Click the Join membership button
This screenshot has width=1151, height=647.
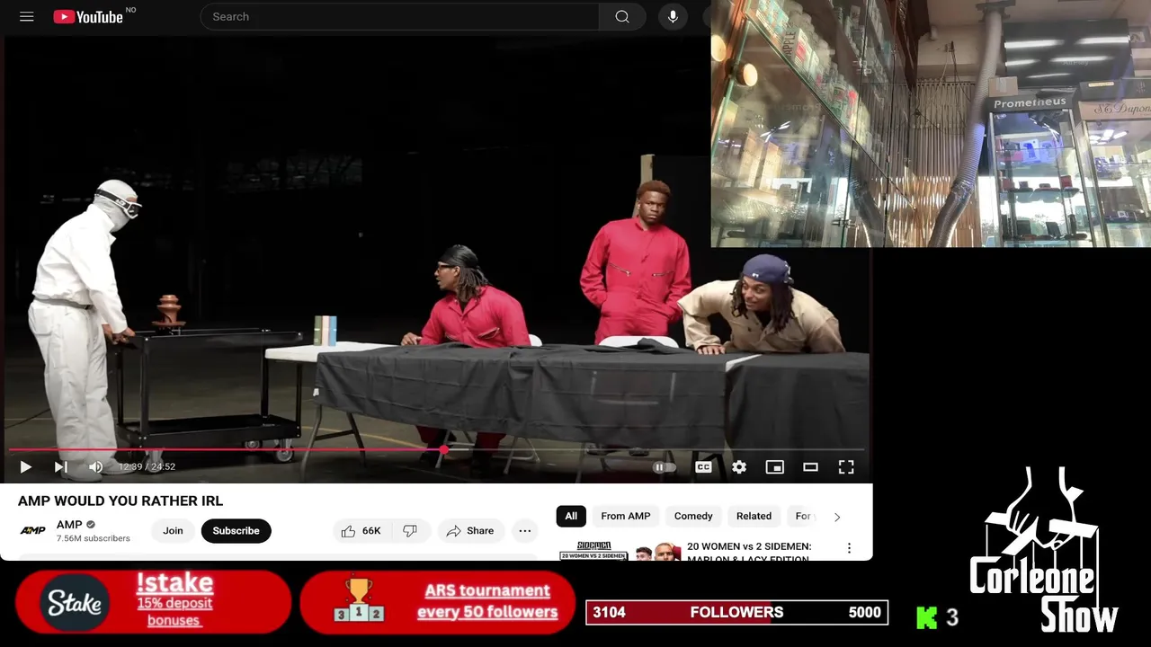click(173, 531)
